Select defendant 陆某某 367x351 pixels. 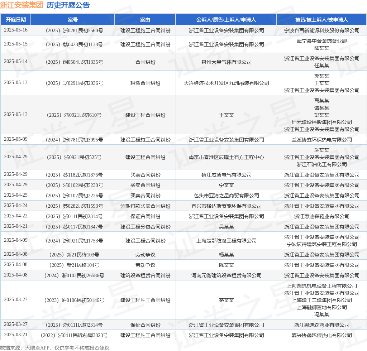click(321, 48)
